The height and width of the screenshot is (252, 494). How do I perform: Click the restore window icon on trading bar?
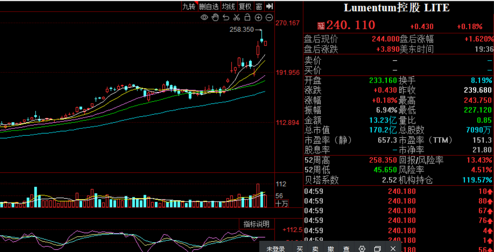(377, 249)
